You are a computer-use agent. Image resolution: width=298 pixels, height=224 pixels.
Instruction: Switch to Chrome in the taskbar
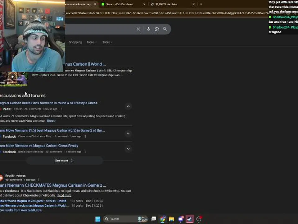(162, 219)
